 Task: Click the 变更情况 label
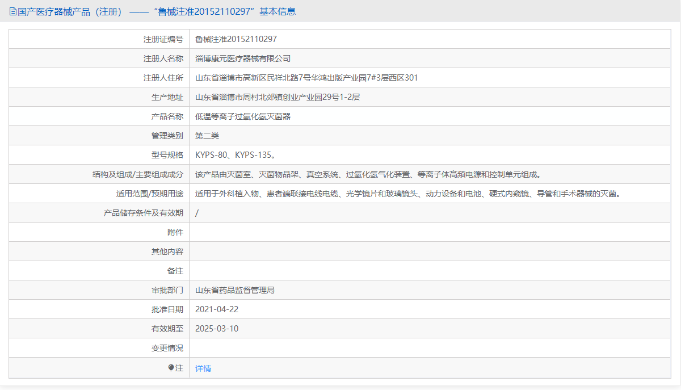[167, 348]
